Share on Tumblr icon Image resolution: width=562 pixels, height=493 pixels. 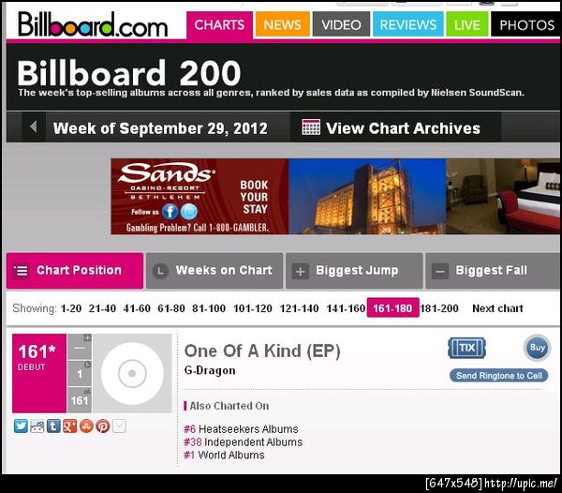tap(53, 426)
